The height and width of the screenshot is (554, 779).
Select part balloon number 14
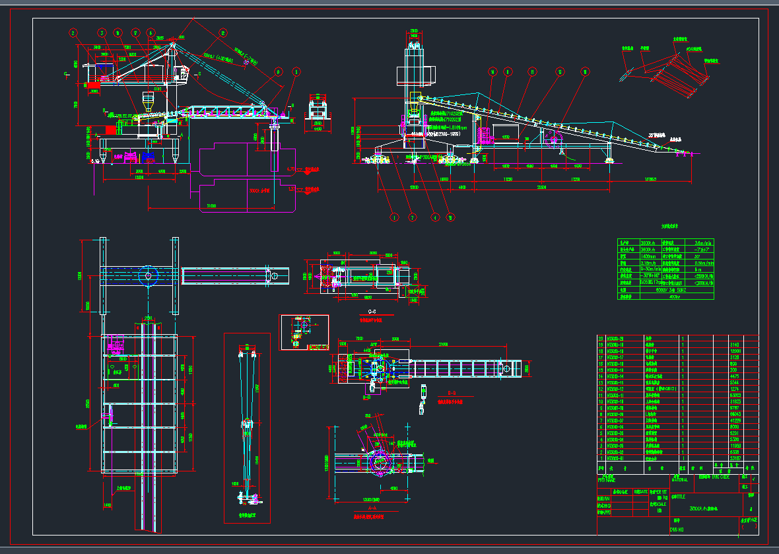(x=492, y=71)
